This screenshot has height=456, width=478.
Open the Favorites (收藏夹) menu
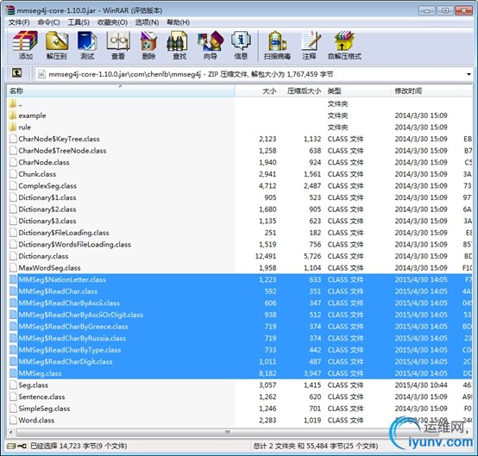point(112,22)
